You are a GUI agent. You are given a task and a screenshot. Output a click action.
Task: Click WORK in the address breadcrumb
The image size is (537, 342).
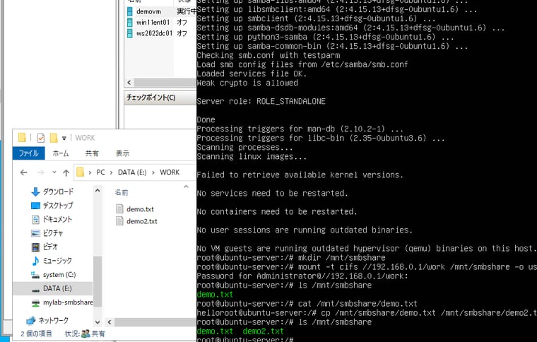click(x=170, y=172)
